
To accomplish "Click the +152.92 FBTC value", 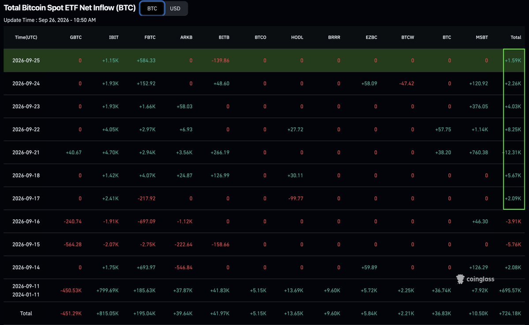I will (x=146, y=84).
